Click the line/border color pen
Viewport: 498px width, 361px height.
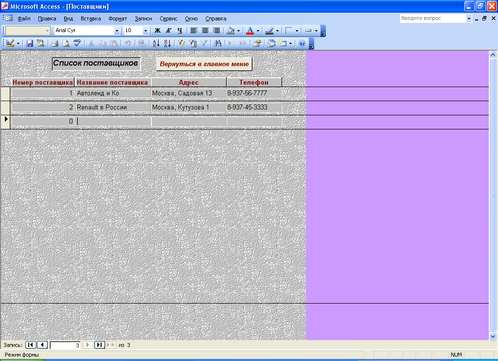click(269, 31)
